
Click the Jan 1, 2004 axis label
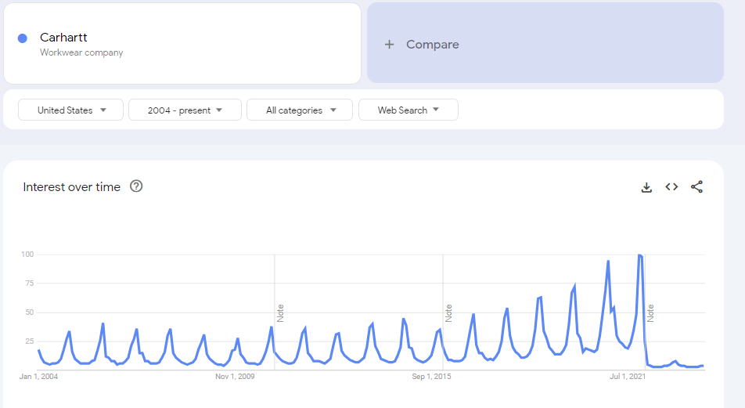(38, 377)
